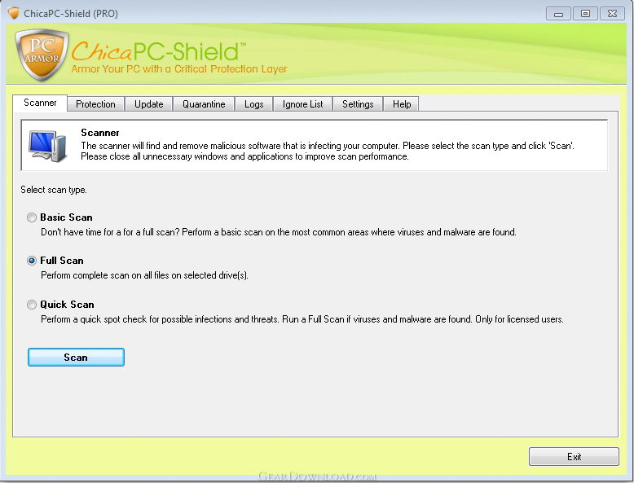Viewport: 634px width, 483px height.
Task: Open the Settings tab
Action: 358,104
